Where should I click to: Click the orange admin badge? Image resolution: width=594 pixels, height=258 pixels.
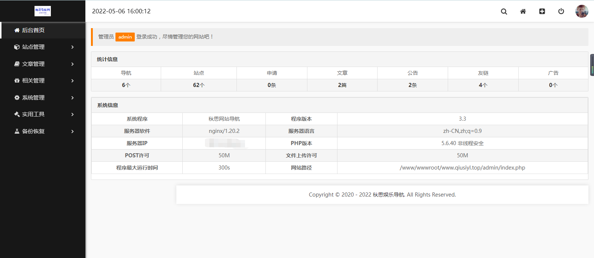[125, 37]
